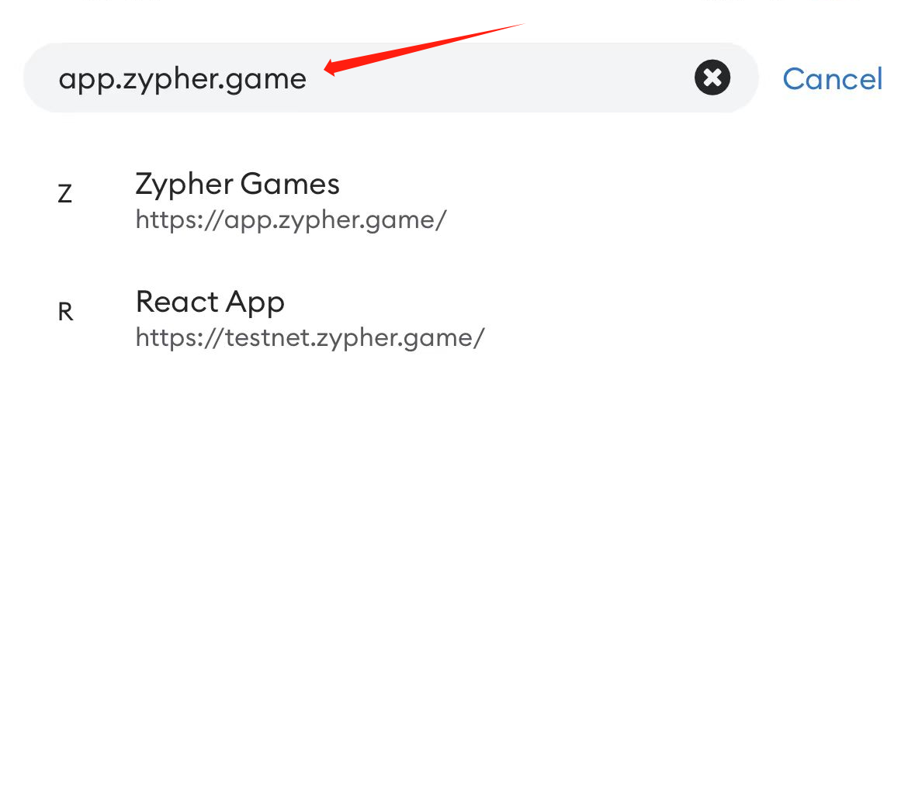This screenshot has height=802, width=908.
Task: Clear the search field with the X icon
Action: pos(712,78)
